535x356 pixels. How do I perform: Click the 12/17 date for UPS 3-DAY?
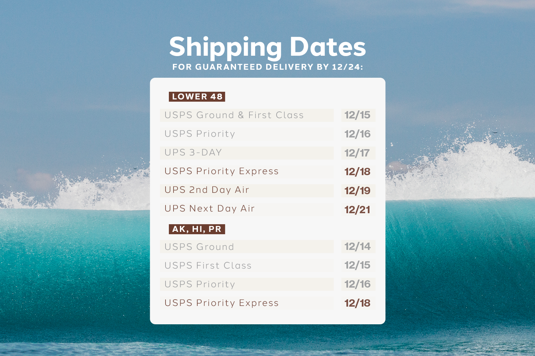(357, 153)
